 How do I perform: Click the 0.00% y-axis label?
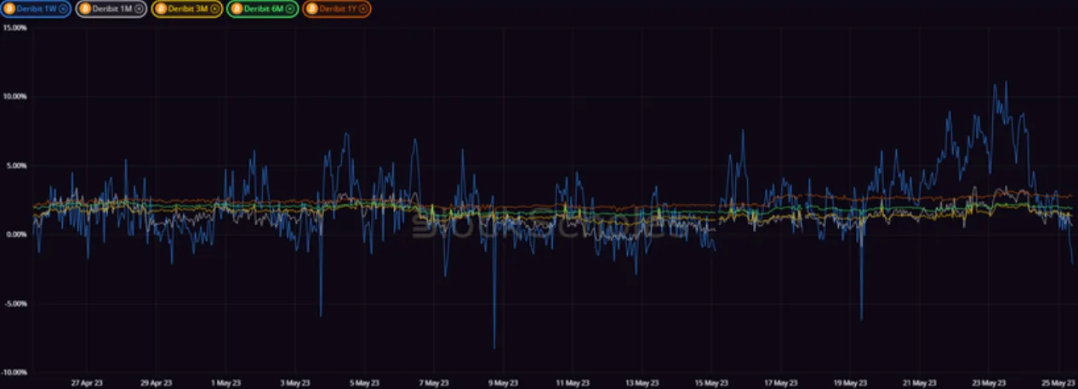point(17,234)
